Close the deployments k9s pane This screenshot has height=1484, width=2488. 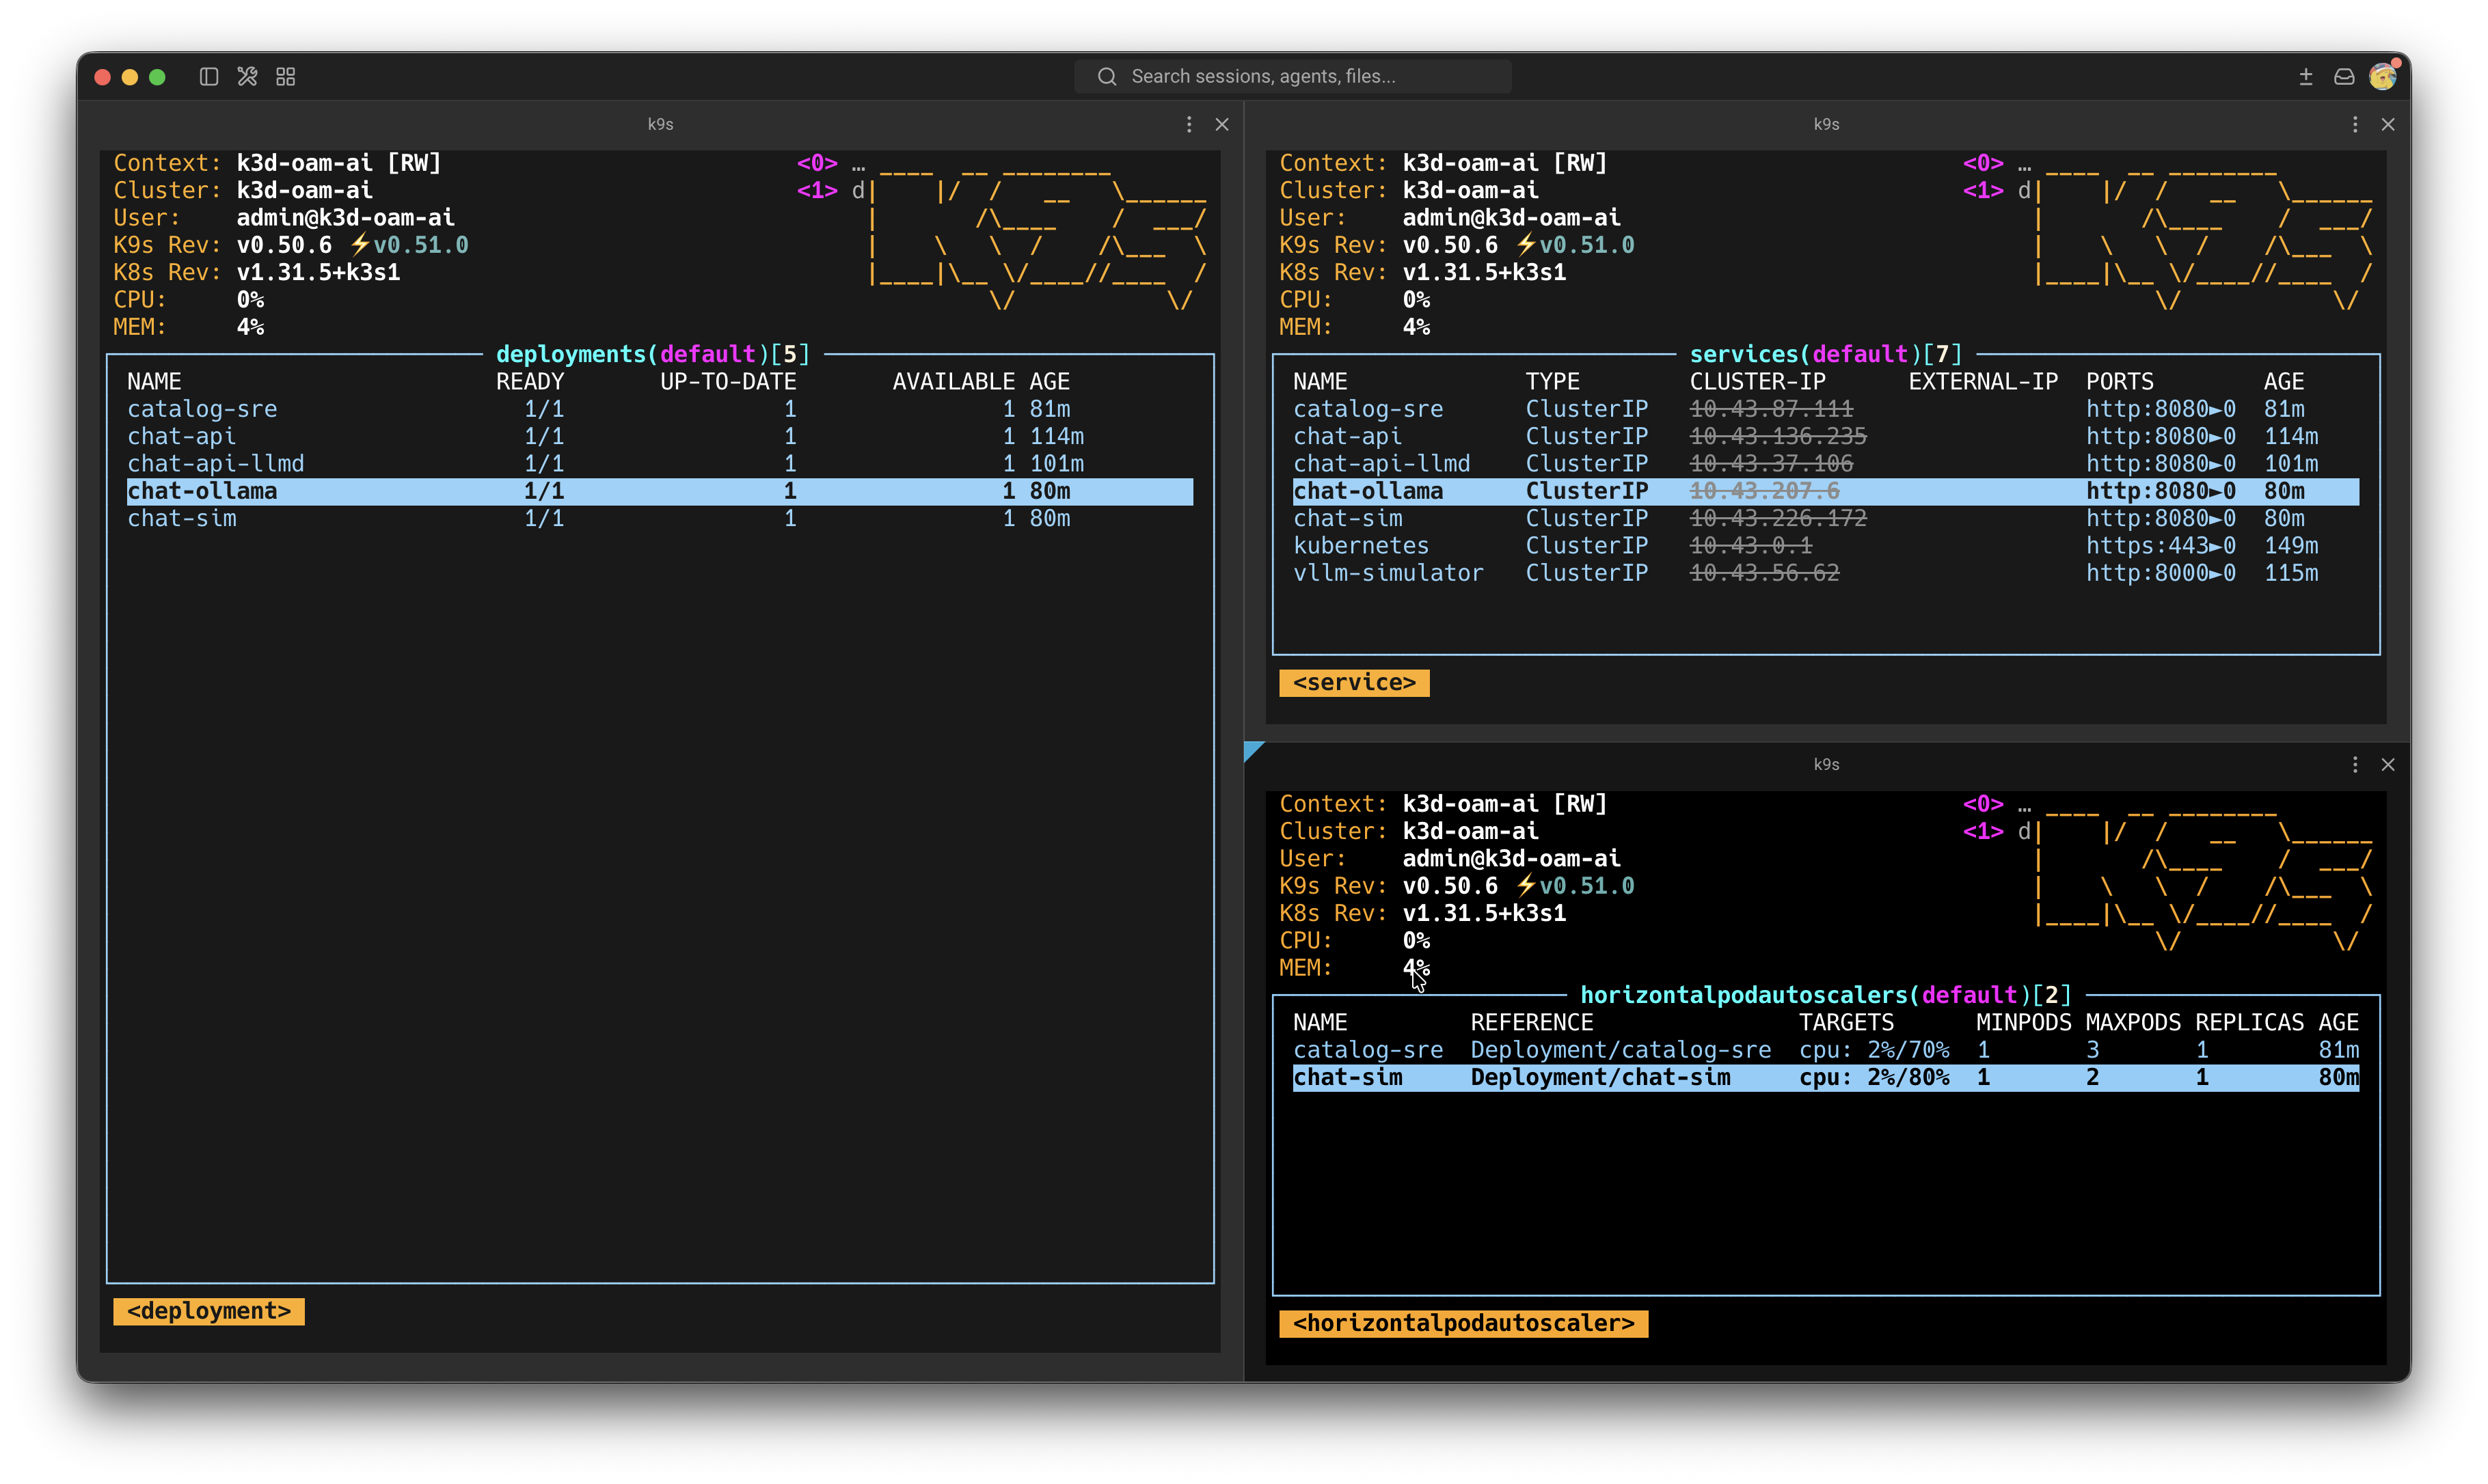[x=1221, y=124]
